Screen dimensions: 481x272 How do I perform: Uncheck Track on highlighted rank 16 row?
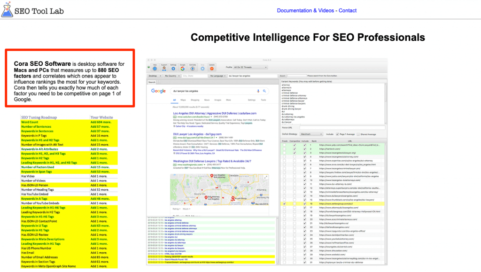[284, 203]
